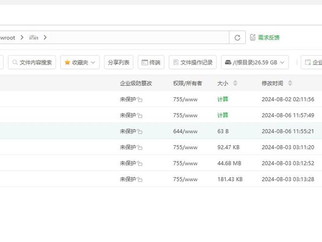Launch the 终端 terminal
322x242 pixels.
[x=151, y=62]
